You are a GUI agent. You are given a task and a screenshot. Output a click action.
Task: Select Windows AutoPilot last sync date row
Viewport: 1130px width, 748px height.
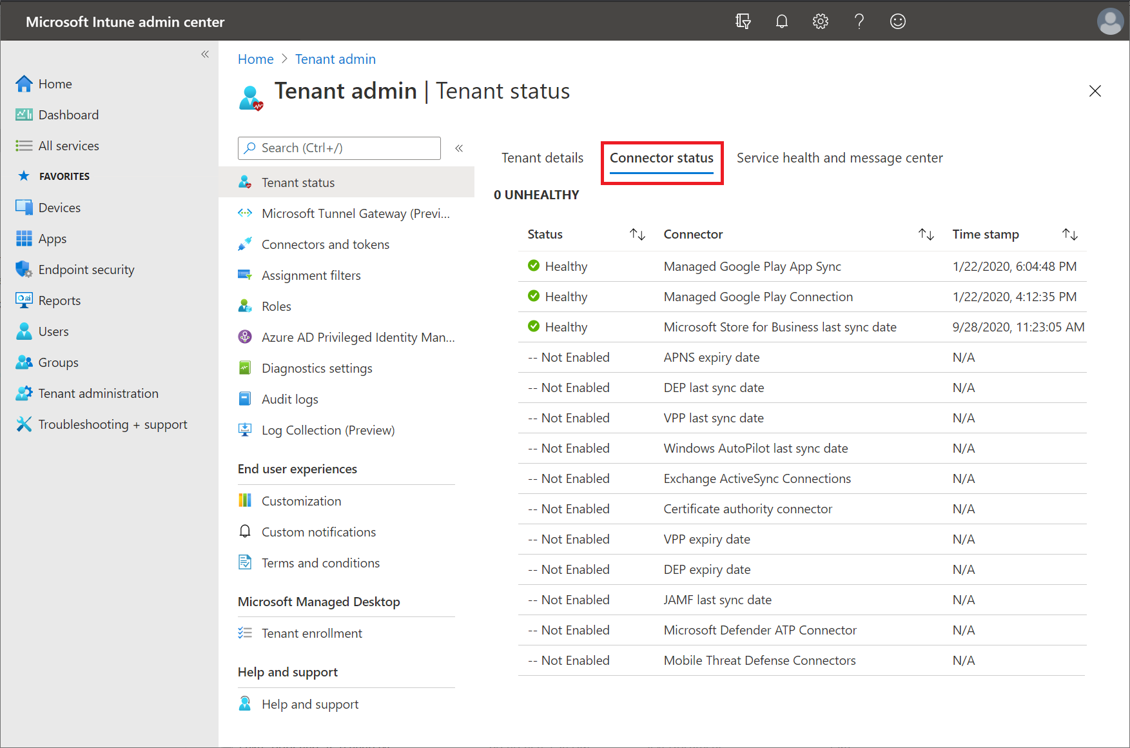click(x=803, y=448)
